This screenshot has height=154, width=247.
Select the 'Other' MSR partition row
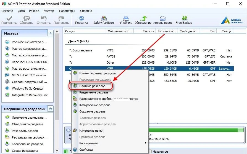(149, 62)
